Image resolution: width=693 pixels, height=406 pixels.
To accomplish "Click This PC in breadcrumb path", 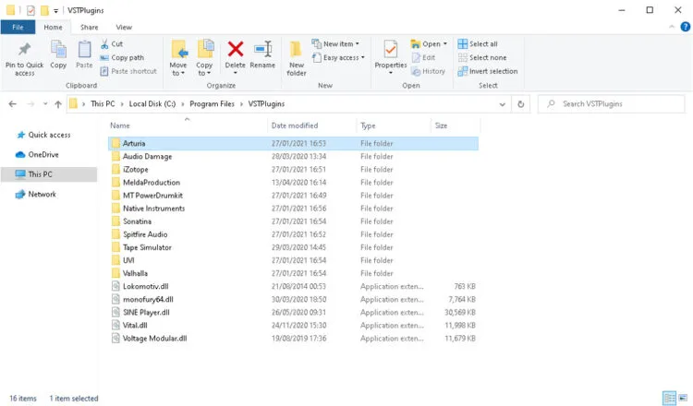I will (x=103, y=103).
